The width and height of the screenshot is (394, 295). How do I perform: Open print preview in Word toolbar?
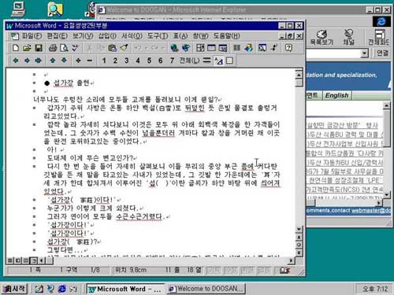[x=64, y=48]
